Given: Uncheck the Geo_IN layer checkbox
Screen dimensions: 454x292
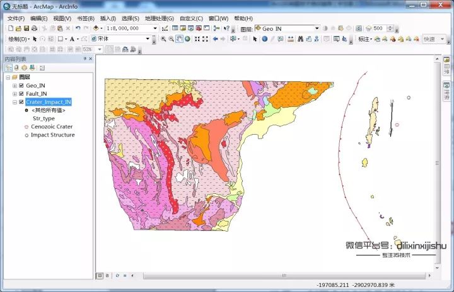Looking at the screenshot, I should point(21,85).
